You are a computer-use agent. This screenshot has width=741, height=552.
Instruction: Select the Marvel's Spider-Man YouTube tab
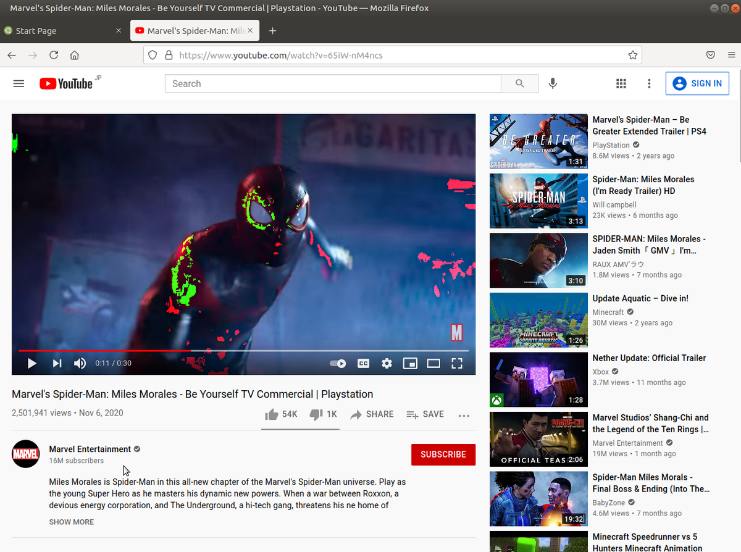coord(195,31)
